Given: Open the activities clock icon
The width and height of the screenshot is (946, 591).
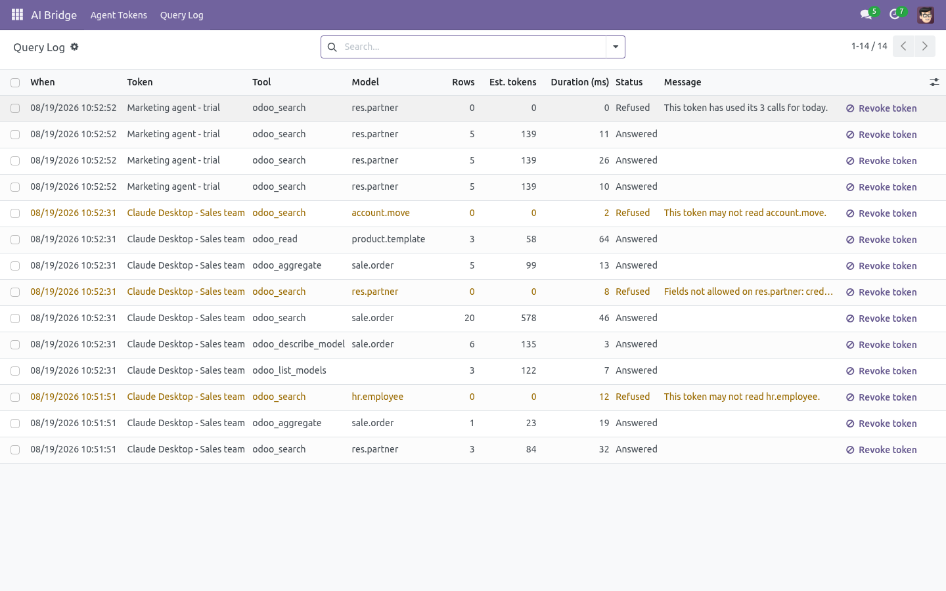Looking at the screenshot, I should pos(894,14).
